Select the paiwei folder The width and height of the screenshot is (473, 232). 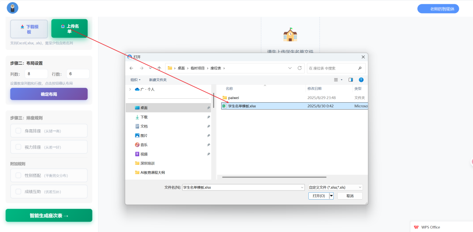233,98
